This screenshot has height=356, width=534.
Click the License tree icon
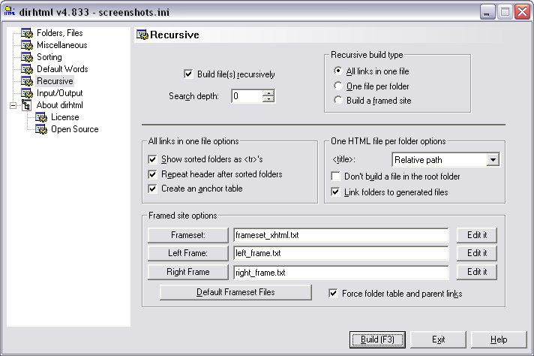(x=41, y=117)
